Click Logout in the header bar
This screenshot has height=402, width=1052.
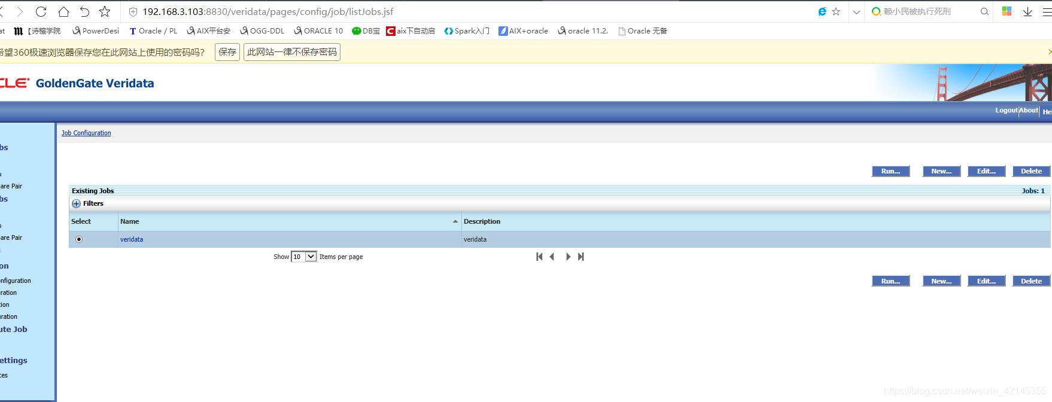1007,110
